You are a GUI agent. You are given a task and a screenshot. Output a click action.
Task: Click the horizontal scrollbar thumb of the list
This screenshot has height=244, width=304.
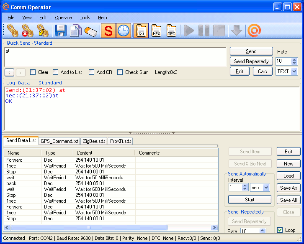(x=89, y=228)
